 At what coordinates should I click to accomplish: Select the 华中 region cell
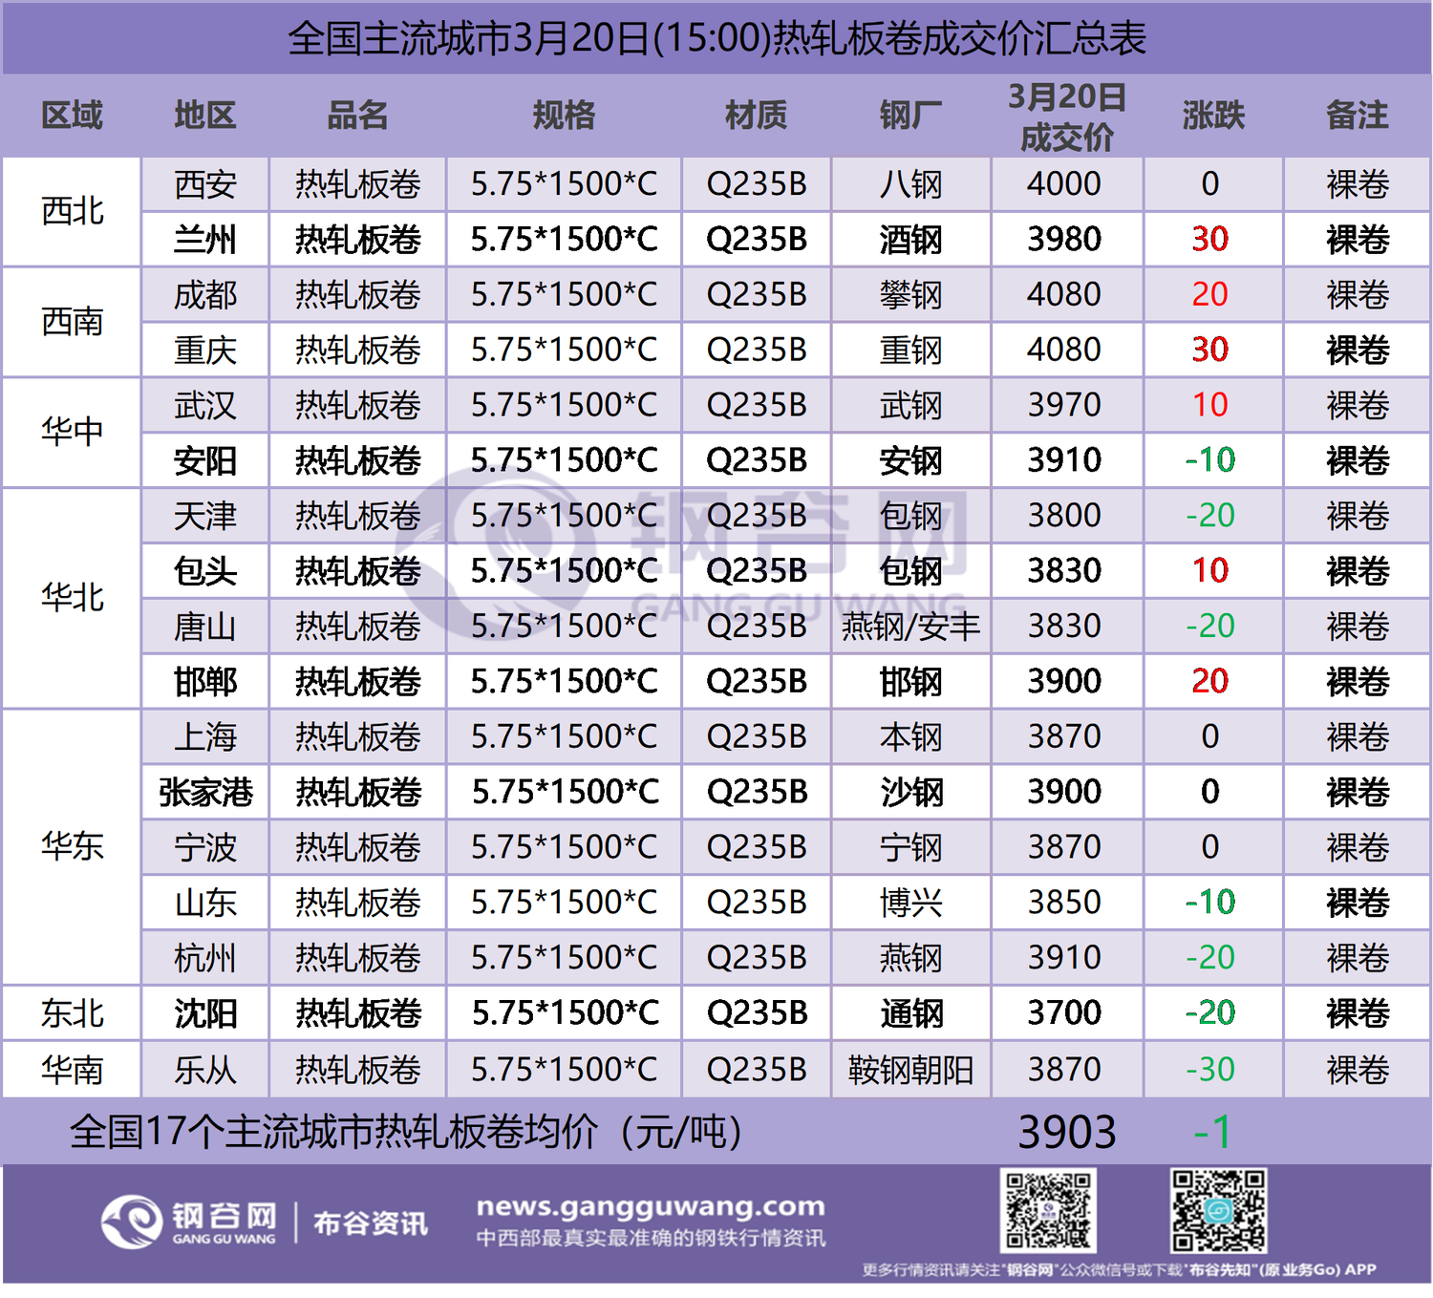(72, 433)
